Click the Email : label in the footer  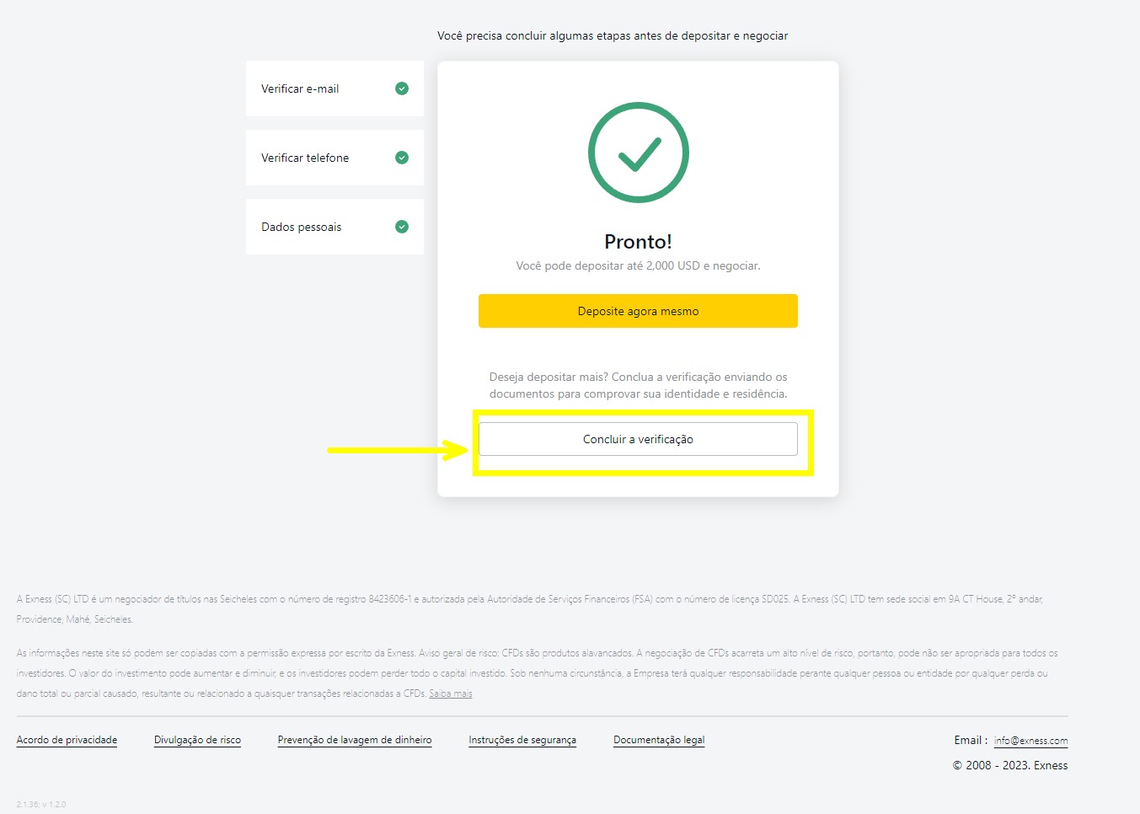coord(971,740)
